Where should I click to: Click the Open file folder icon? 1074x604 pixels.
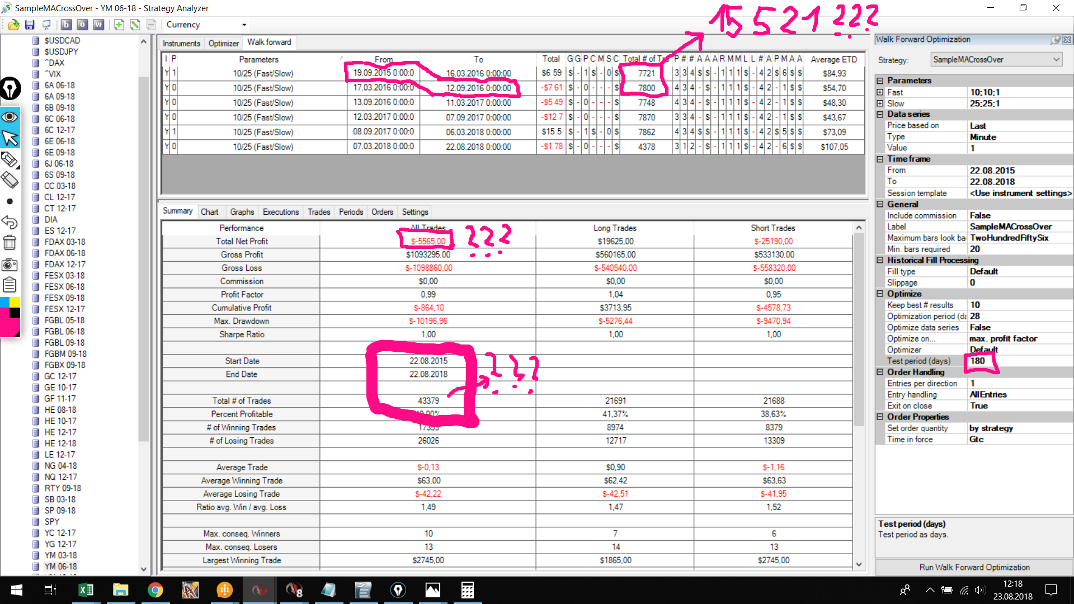tap(14, 25)
